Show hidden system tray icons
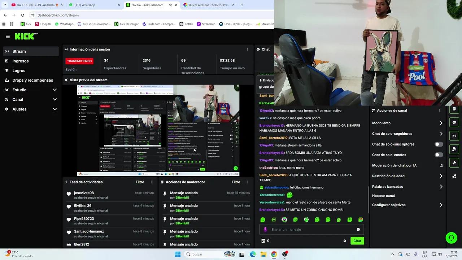Viewport: 462px width, 260px height. (x=393, y=254)
